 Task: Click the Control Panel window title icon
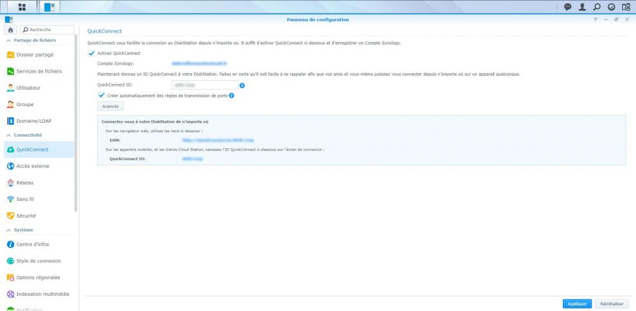(9, 20)
